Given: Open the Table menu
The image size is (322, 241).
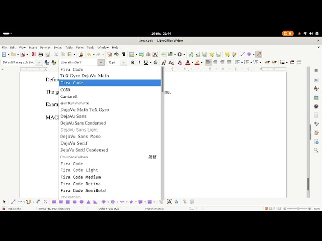Looking at the screenshot, I should 69,47.
